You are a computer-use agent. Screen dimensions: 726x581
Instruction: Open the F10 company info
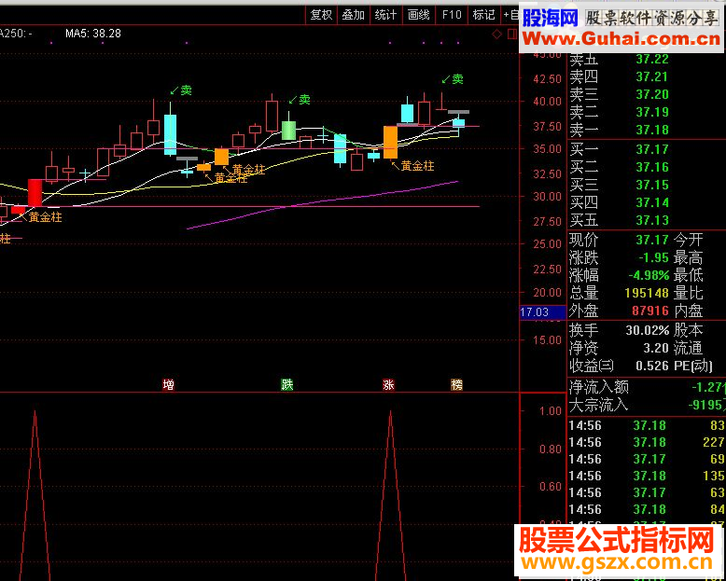click(x=452, y=15)
